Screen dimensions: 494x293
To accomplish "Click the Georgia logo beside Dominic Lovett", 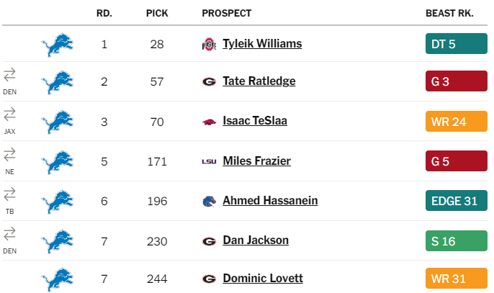I will point(209,279).
